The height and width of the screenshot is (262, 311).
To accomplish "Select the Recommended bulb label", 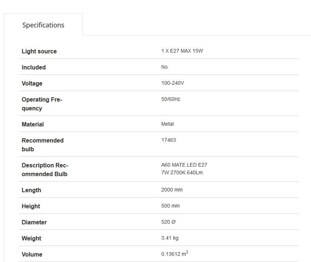I will tap(42, 145).
